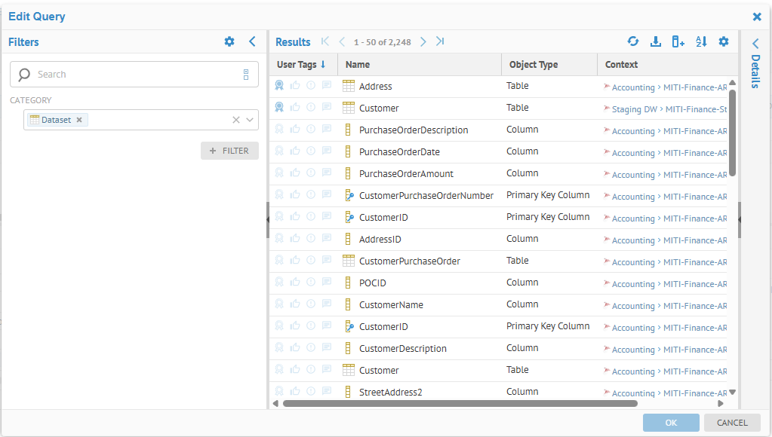Toggle certified badge on Address row
Viewport: 772px width, 437px height.
279,86
